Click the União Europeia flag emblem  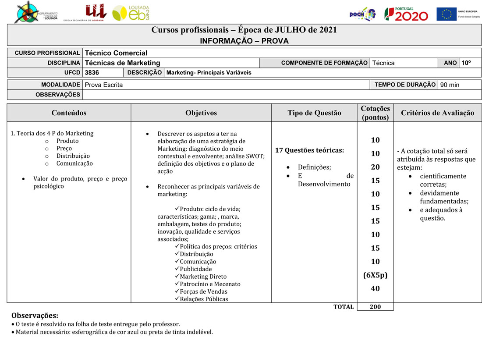point(446,14)
